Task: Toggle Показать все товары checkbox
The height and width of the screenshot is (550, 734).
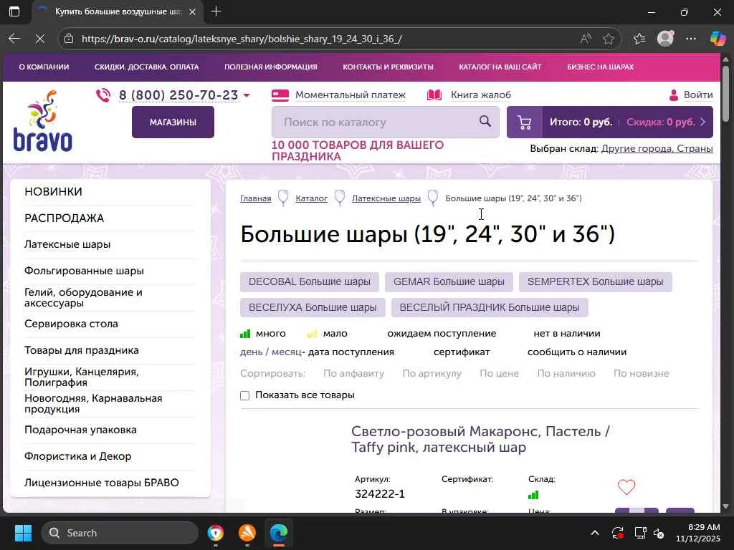Action: 244,395
